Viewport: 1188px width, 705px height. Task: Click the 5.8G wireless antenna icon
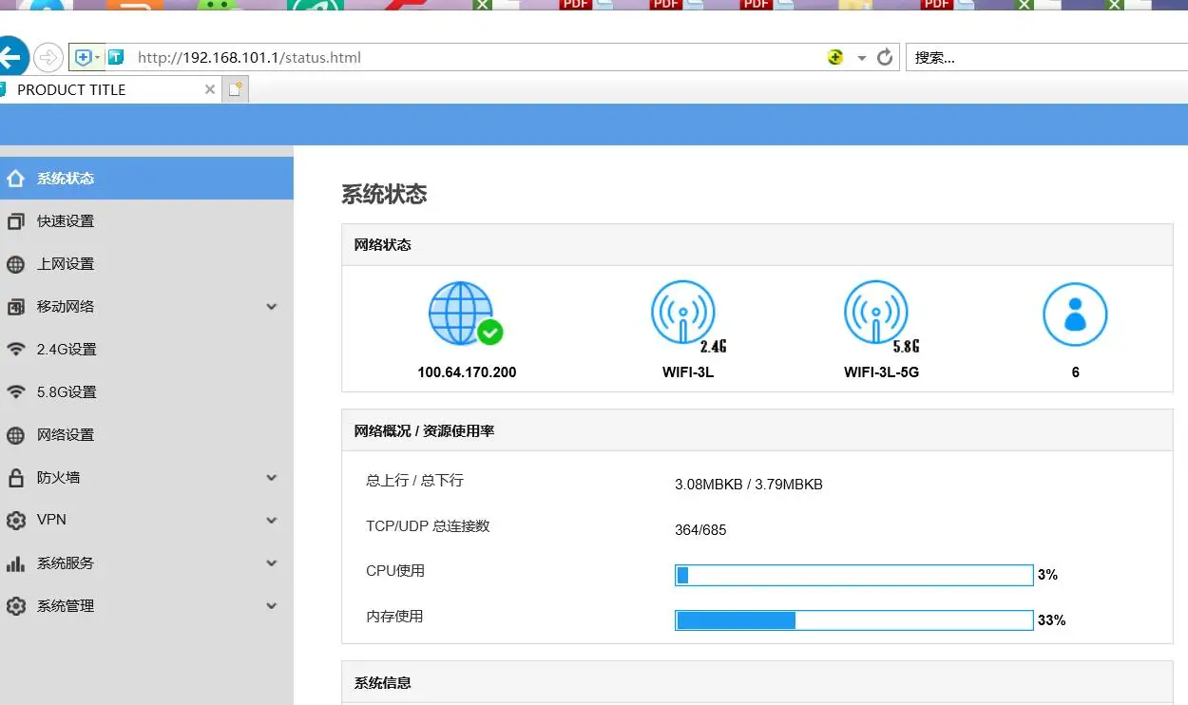click(x=881, y=316)
